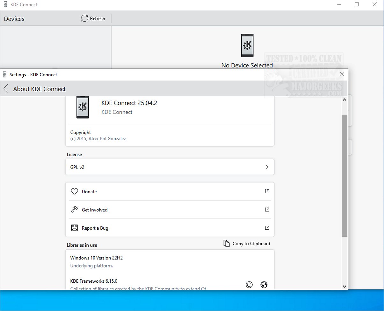
Task: Click the Donate heart icon
Action: pos(74,191)
